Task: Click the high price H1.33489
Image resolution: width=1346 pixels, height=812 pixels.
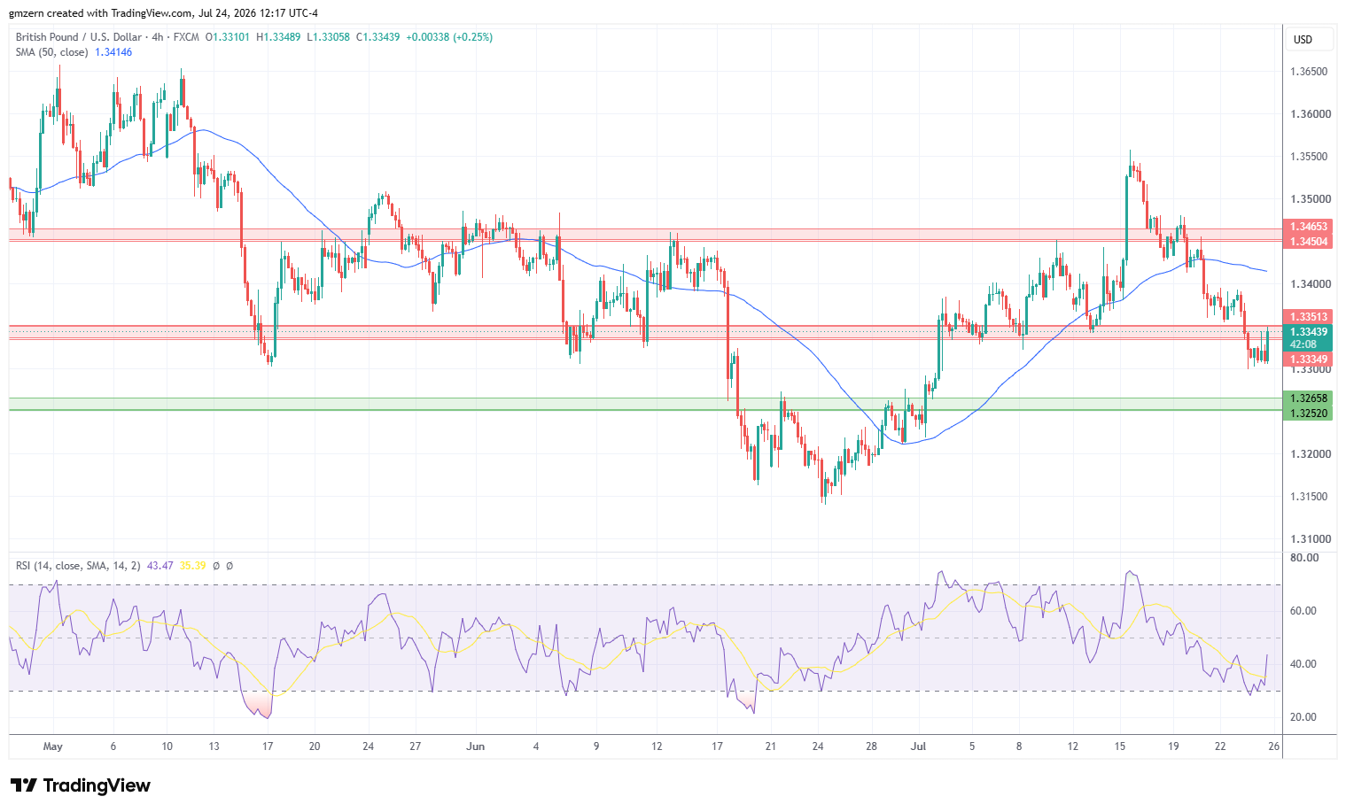Action: 278,37
